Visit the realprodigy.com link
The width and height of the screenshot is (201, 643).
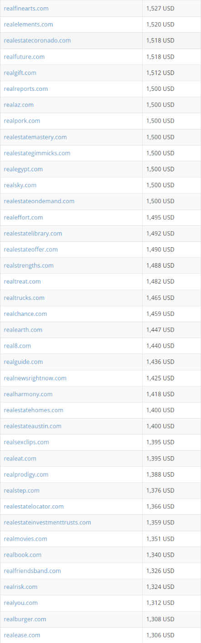[26, 474]
